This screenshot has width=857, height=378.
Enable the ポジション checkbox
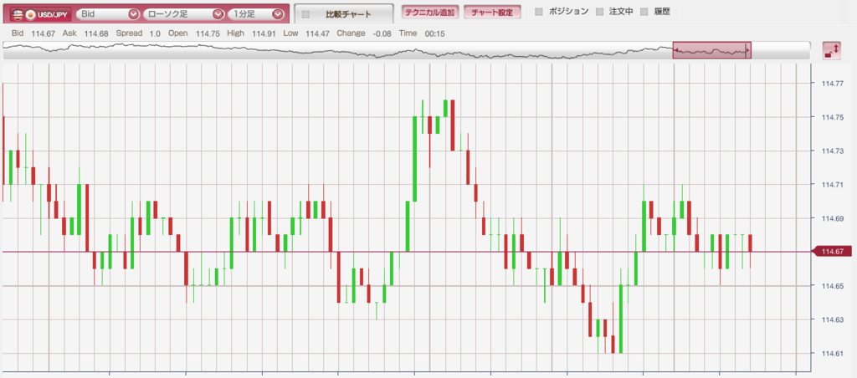coord(539,12)
